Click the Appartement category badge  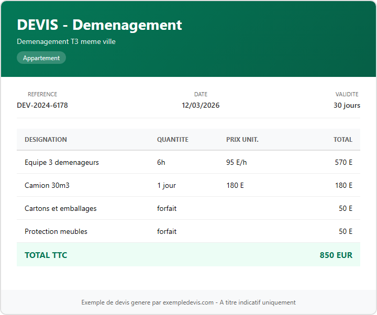tap(41, 58)
